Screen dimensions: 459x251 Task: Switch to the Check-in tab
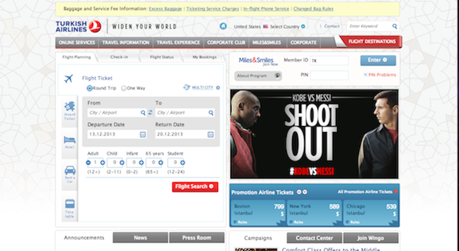click(119, 57)
